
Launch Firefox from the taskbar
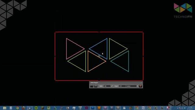(23, 108)
